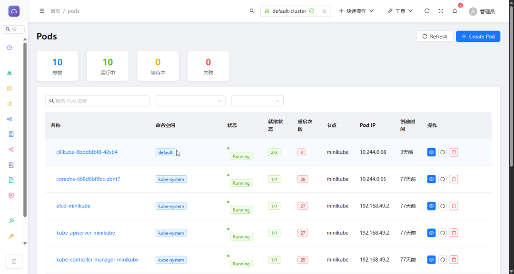Open the green search-inspect sidebar icon
Viewport: 514px width, 274px height.
(x=11, y=221)
